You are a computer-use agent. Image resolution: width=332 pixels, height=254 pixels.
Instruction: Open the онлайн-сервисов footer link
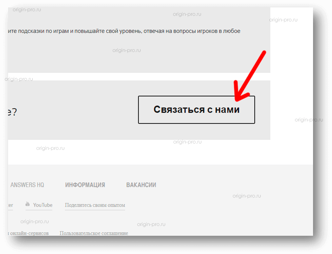coord(28,233)
